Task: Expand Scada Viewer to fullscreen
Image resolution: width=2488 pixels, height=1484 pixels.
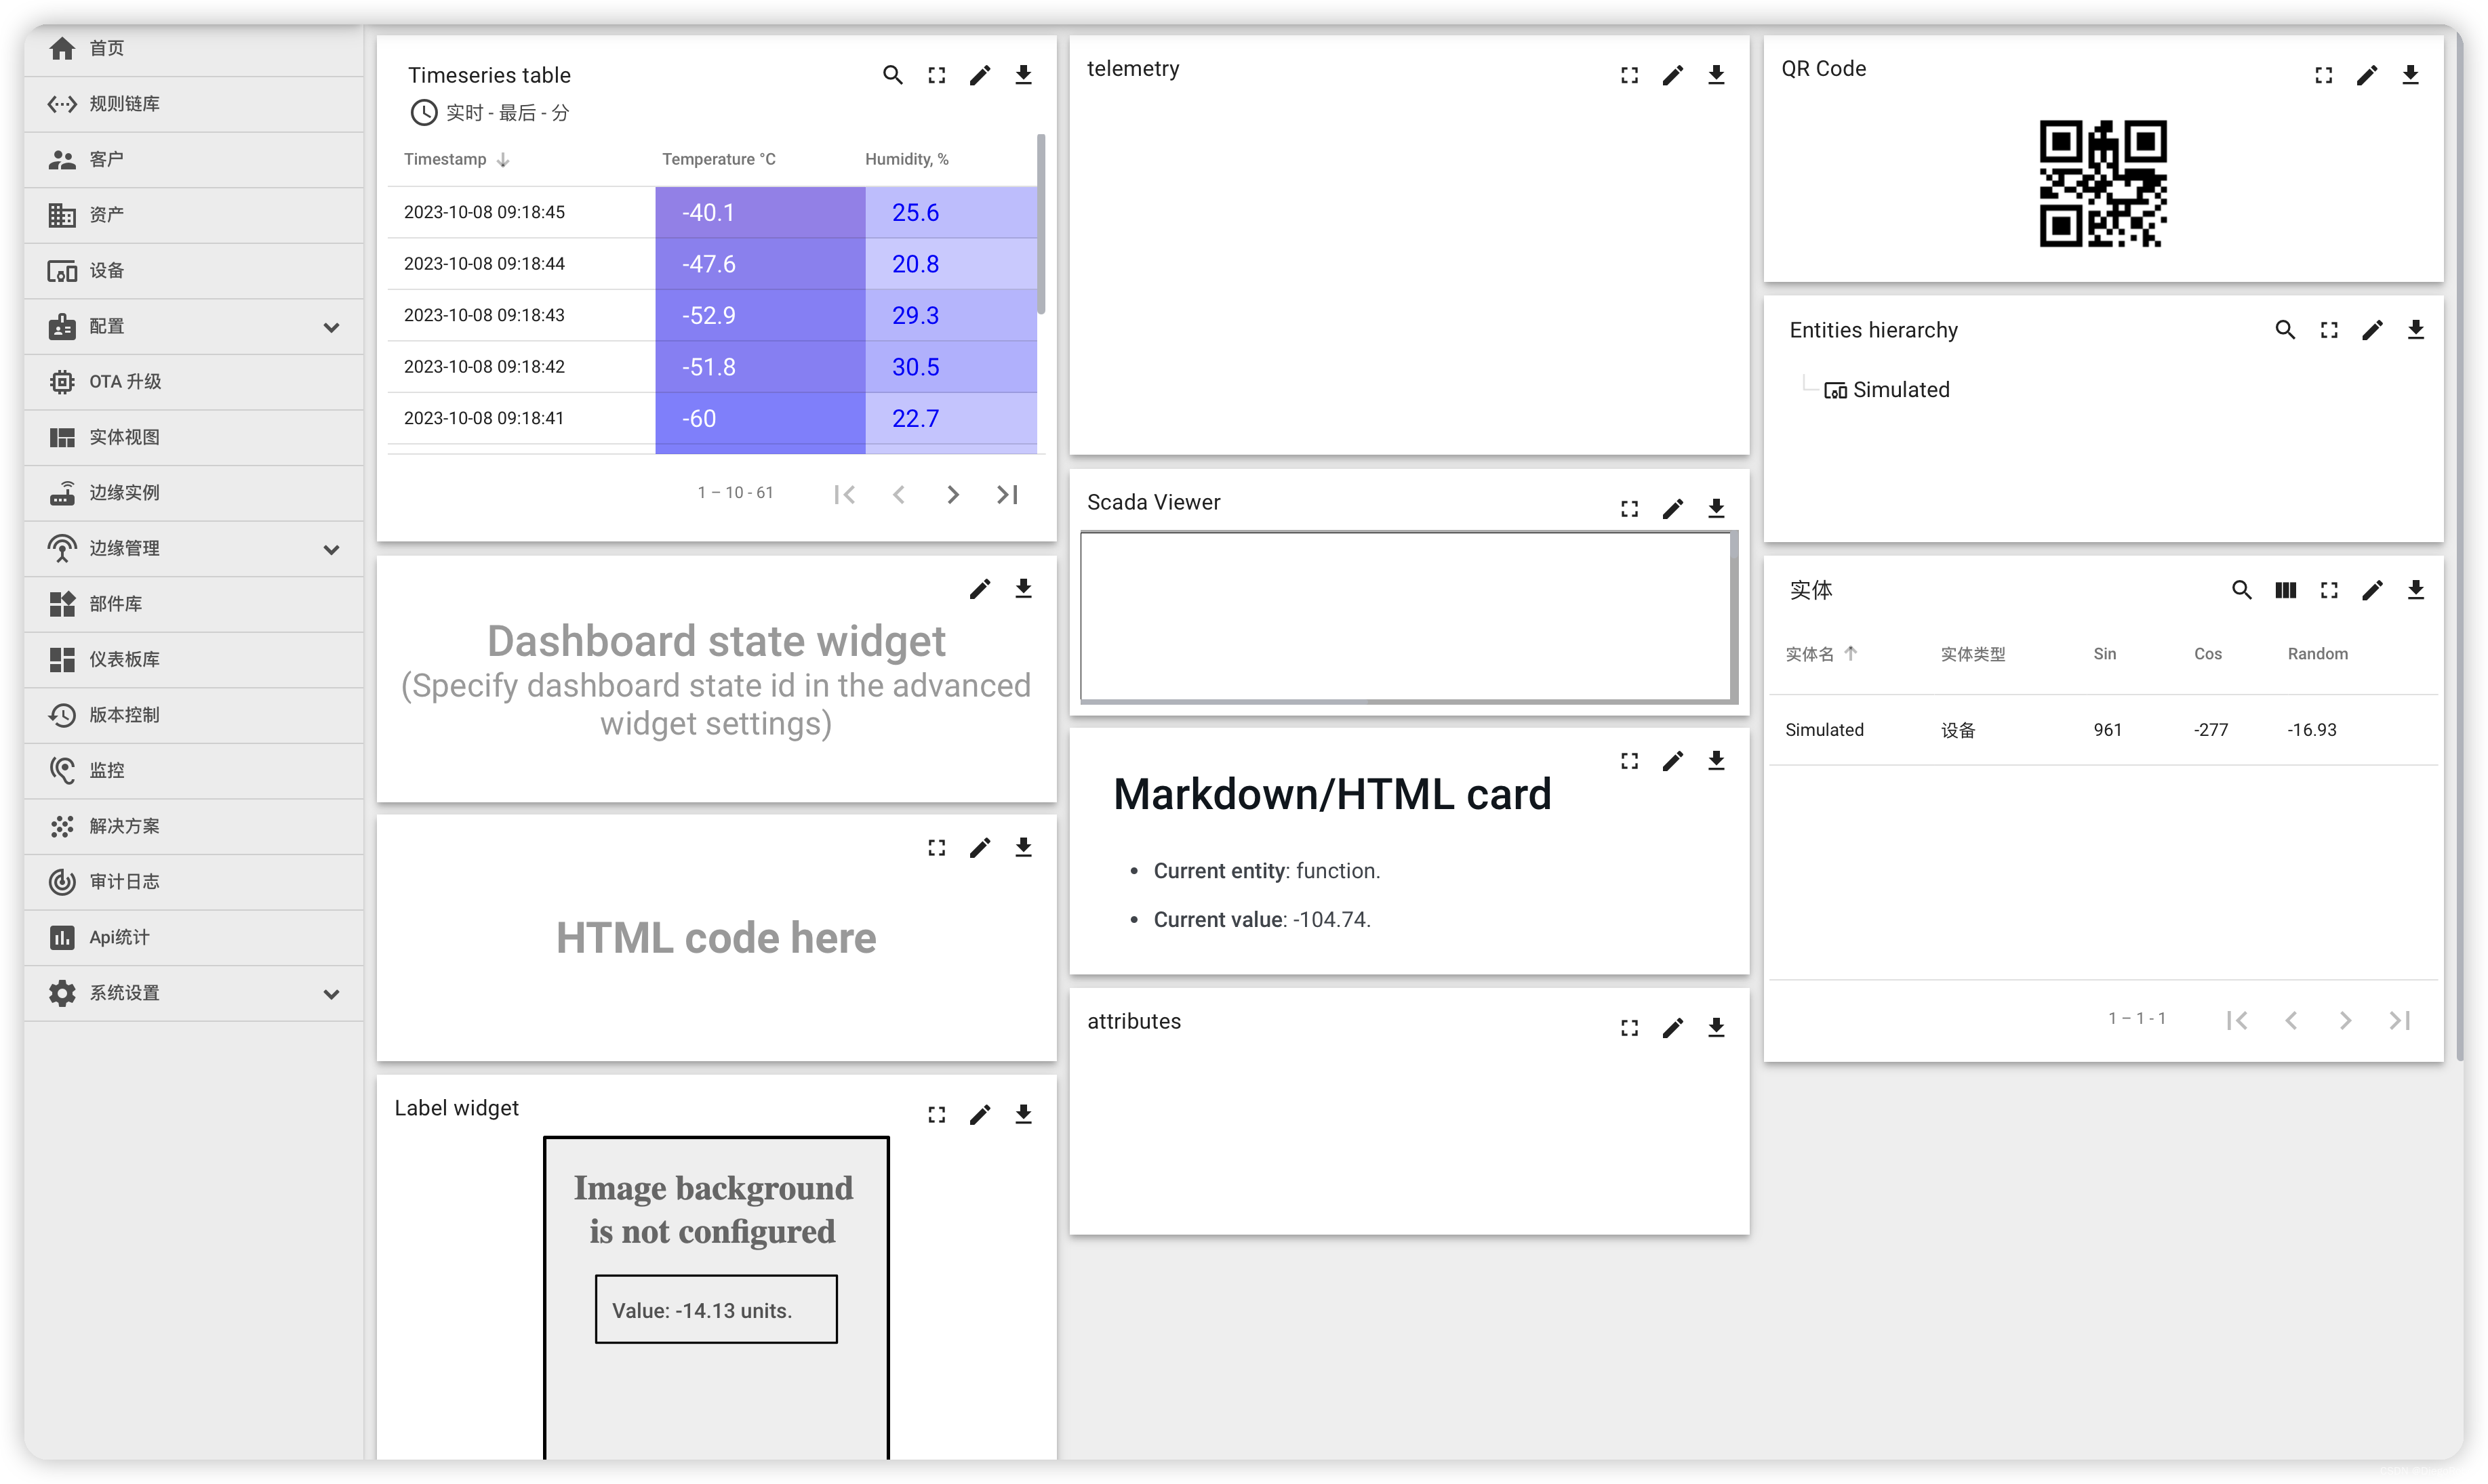Action: tap(1630, 509)
